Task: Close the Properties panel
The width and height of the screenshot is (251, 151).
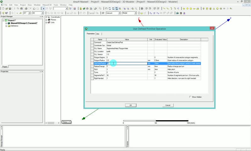Action: click(x=42, y=71)
